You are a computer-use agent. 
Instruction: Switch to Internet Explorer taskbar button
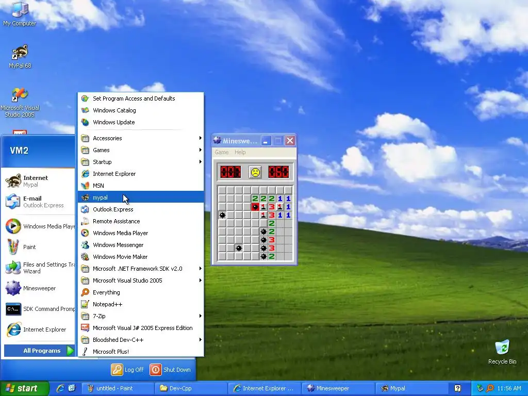pos(265,388)
